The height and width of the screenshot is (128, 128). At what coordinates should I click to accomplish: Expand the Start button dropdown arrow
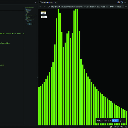tap(118, 121)
